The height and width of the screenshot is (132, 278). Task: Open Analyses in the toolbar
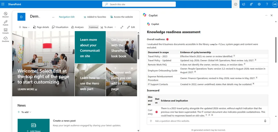tap(77, 27)
